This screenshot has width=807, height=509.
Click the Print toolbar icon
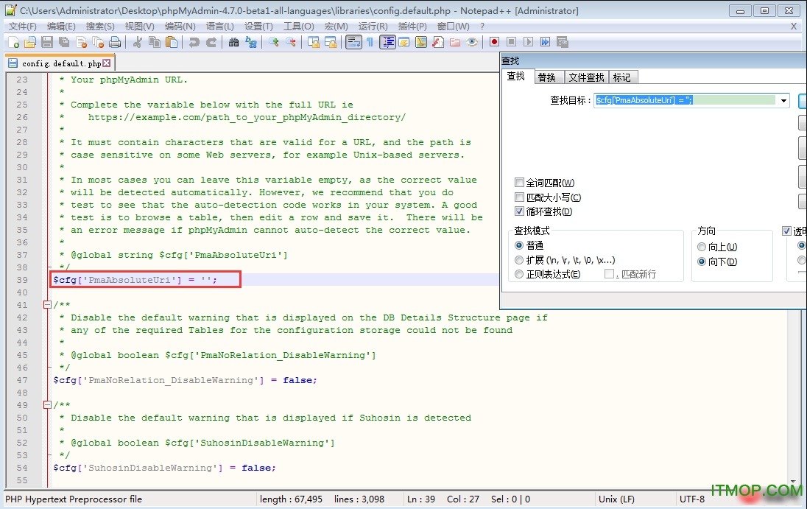116,42
